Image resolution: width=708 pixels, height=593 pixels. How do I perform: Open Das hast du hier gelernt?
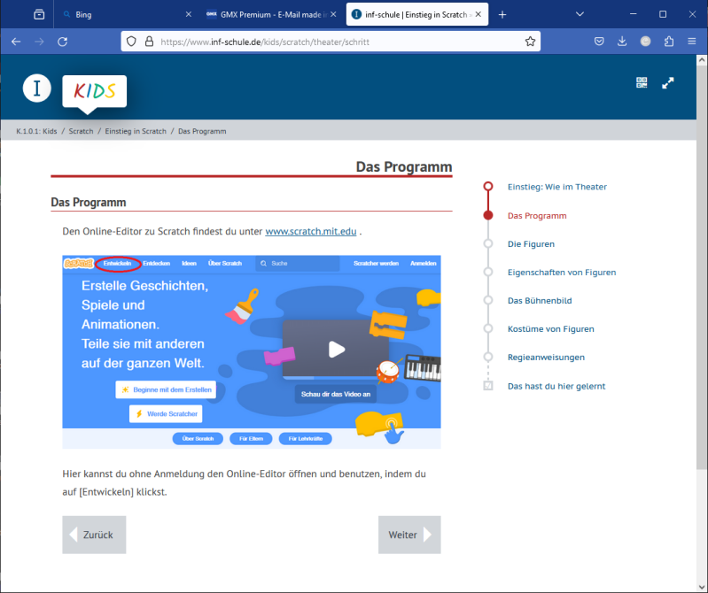[556, 386]
